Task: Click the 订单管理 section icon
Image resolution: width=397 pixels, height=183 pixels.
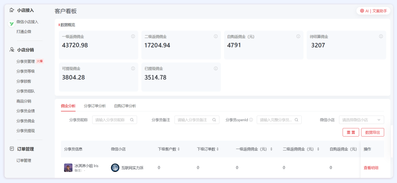Action: click(11, 149)
